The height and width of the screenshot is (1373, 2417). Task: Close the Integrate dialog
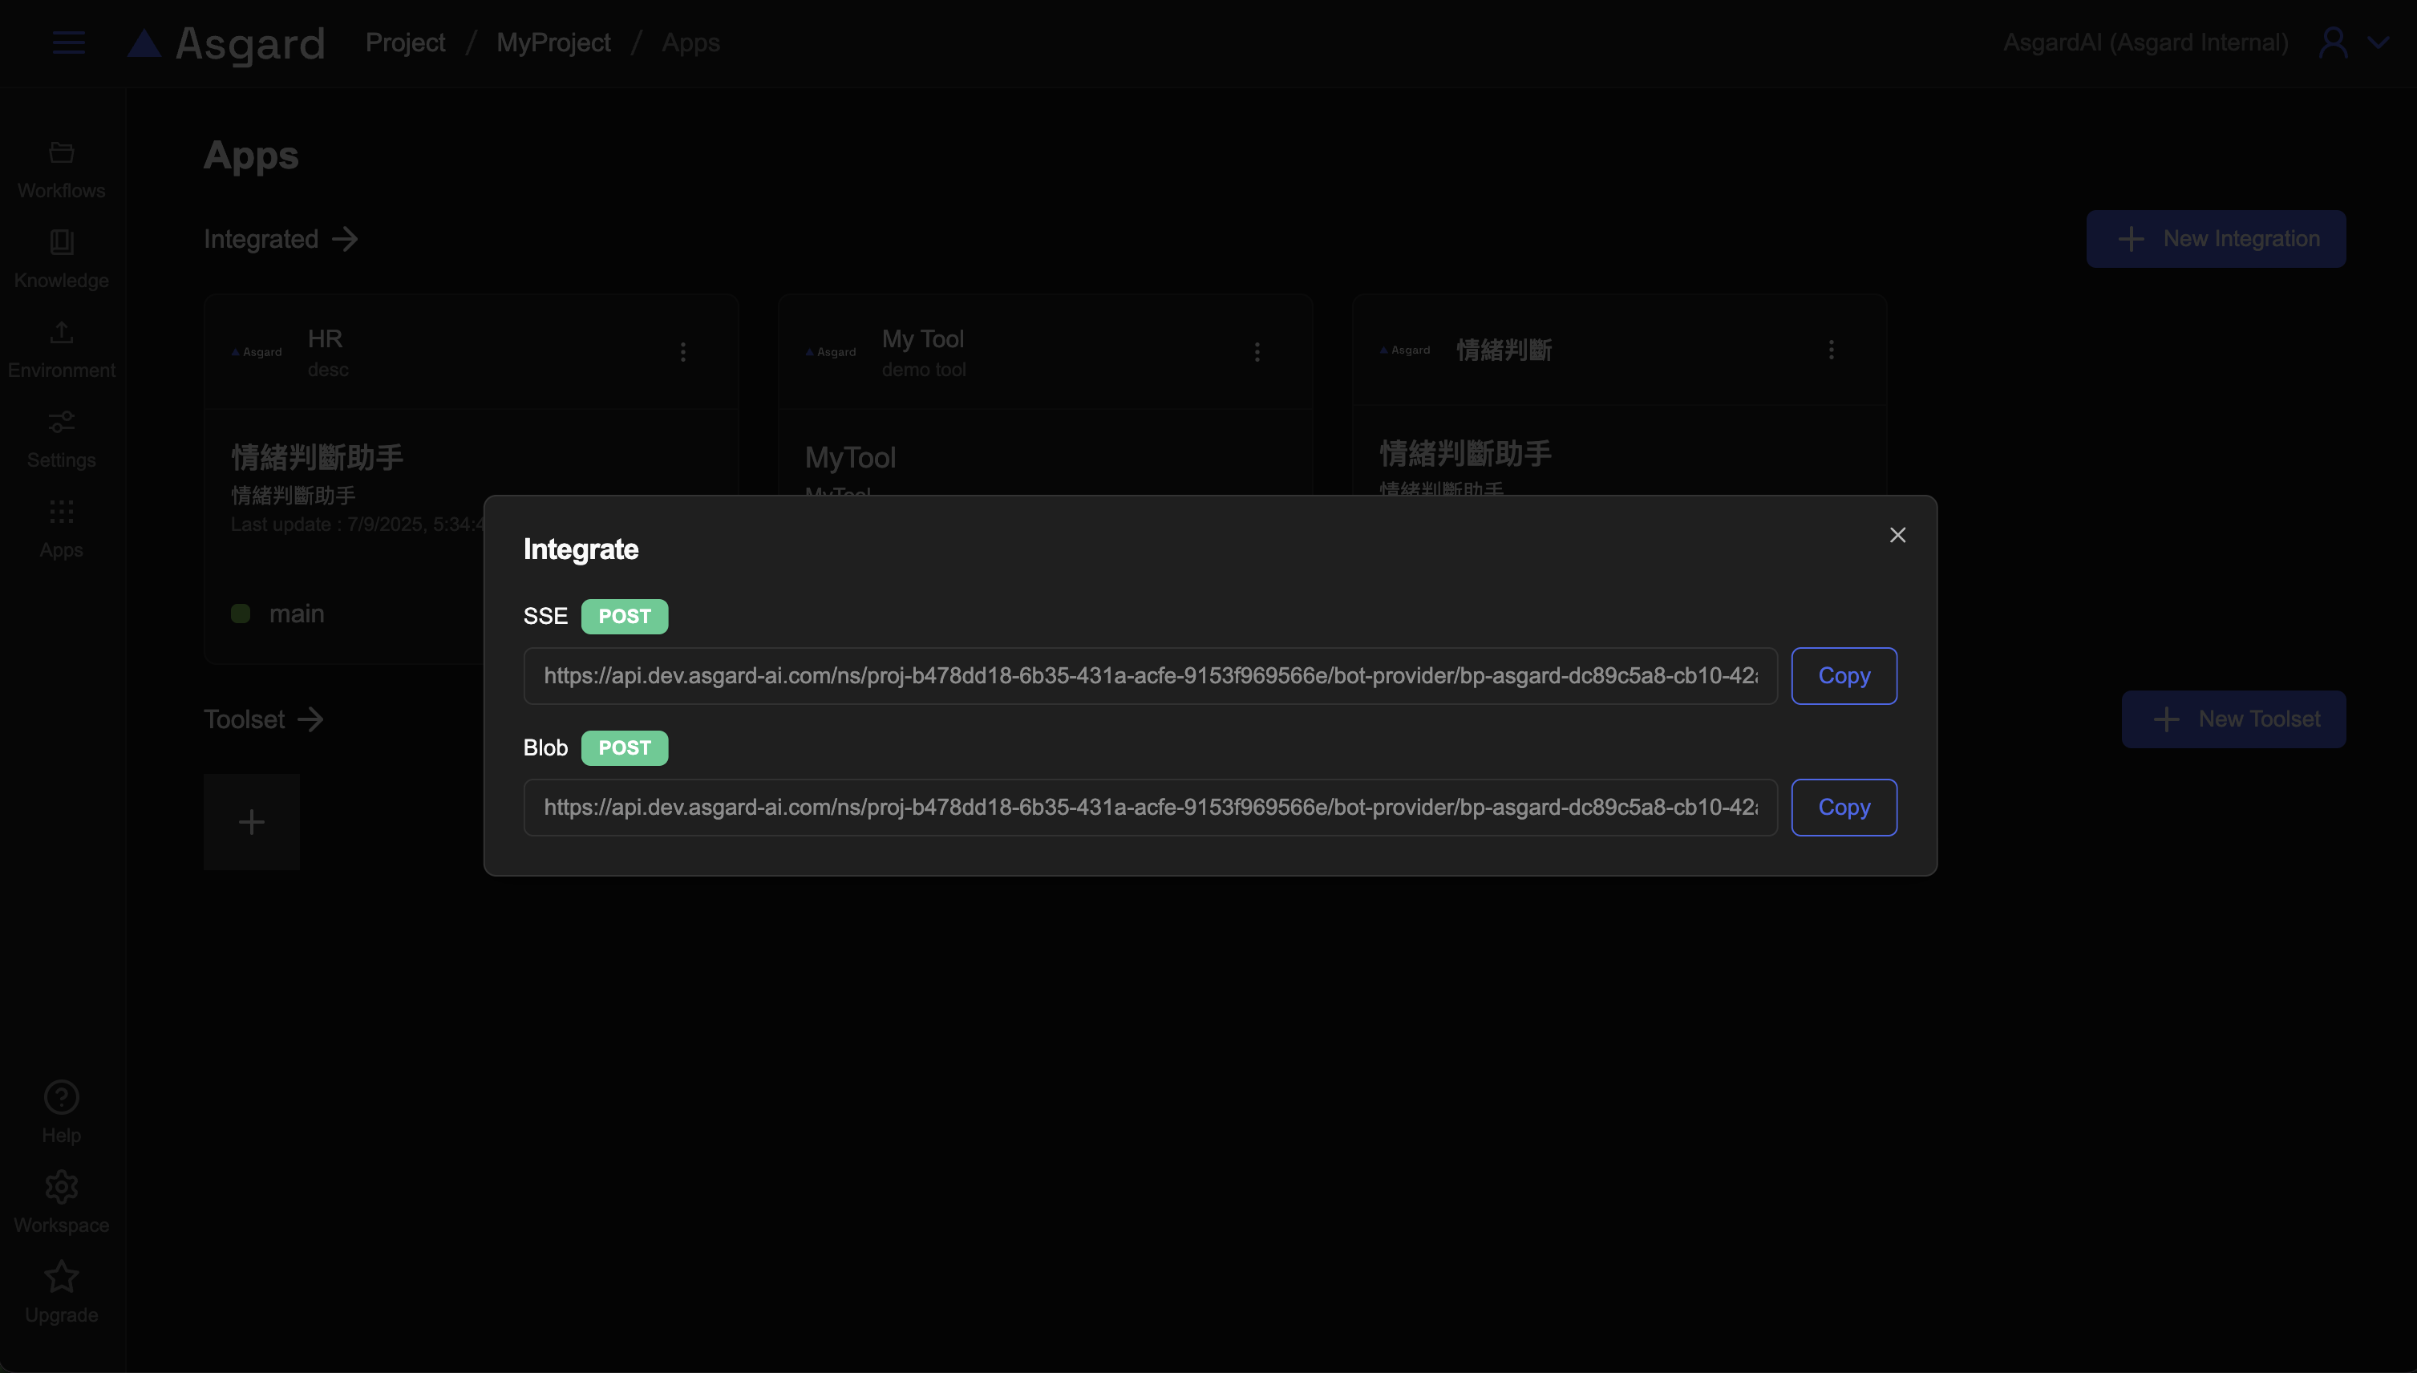[x=1897, y=535]
